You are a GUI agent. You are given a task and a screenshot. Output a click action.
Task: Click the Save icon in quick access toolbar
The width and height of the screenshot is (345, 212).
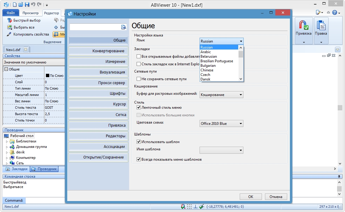tap(27, 5)
